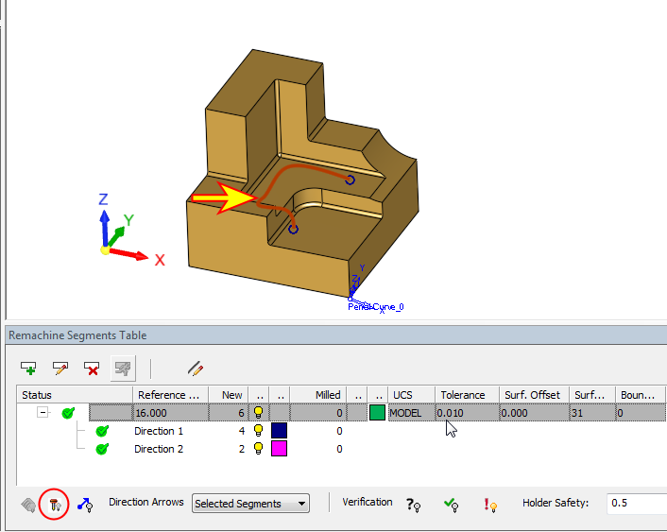Click the add new segment icon
Viewport: 667px width, 532px height.
tap(29, 368)
